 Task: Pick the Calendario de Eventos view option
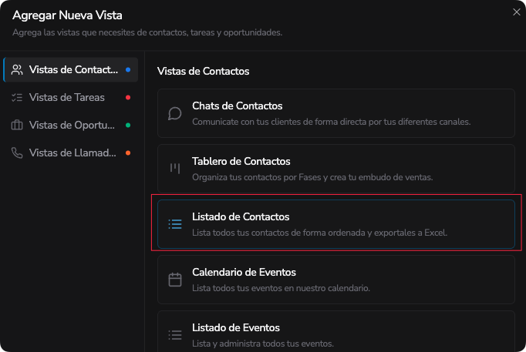[x=336, y=280]
